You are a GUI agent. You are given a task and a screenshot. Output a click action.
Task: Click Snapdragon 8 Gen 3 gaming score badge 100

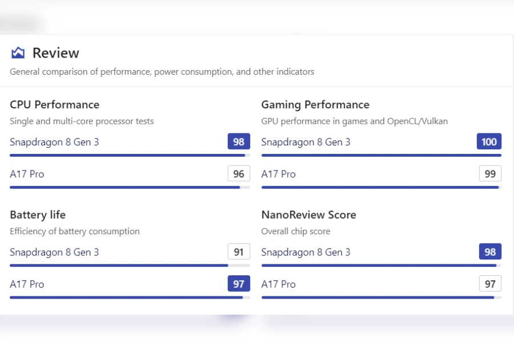(x=489, y=142)
